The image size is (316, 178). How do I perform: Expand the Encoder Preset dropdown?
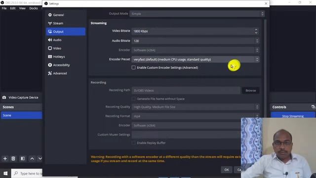tap(196, 59)
